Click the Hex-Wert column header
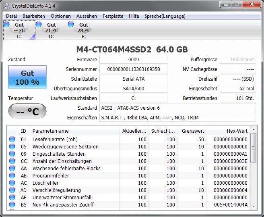 coord(228,131)
